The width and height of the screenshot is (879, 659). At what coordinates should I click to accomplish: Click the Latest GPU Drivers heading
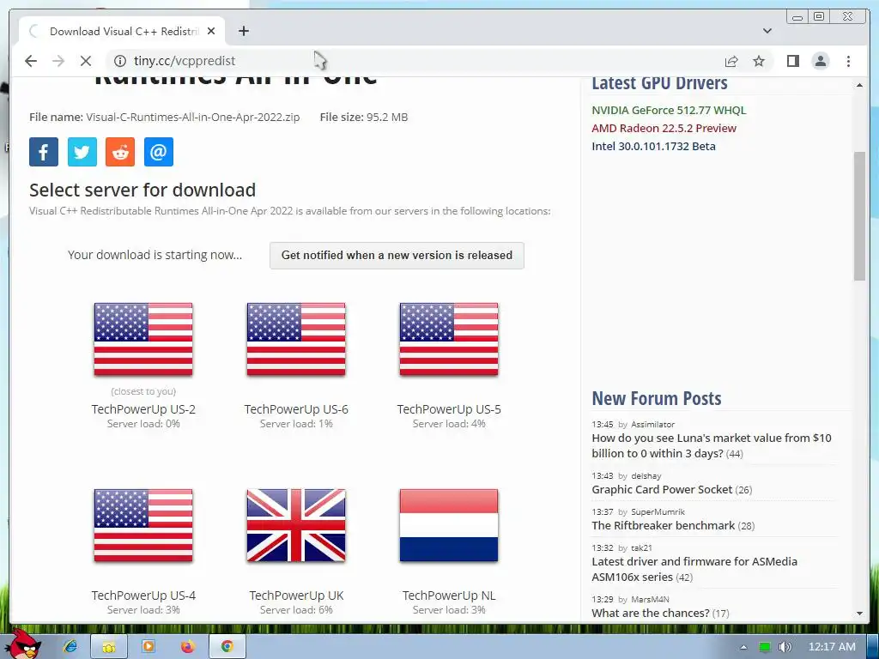(659, 83)
